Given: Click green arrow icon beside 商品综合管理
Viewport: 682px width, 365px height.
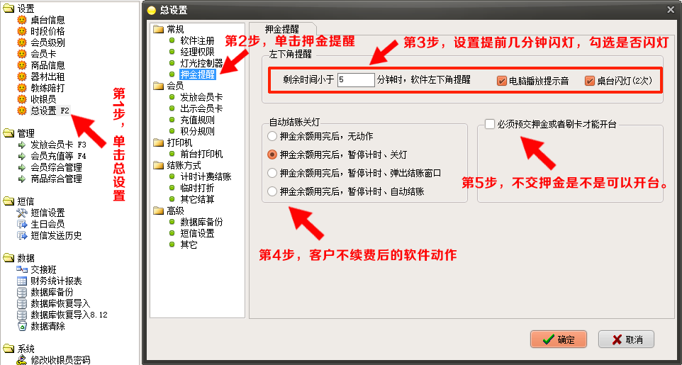Looking at the screenshot, I should click(22, 179).
